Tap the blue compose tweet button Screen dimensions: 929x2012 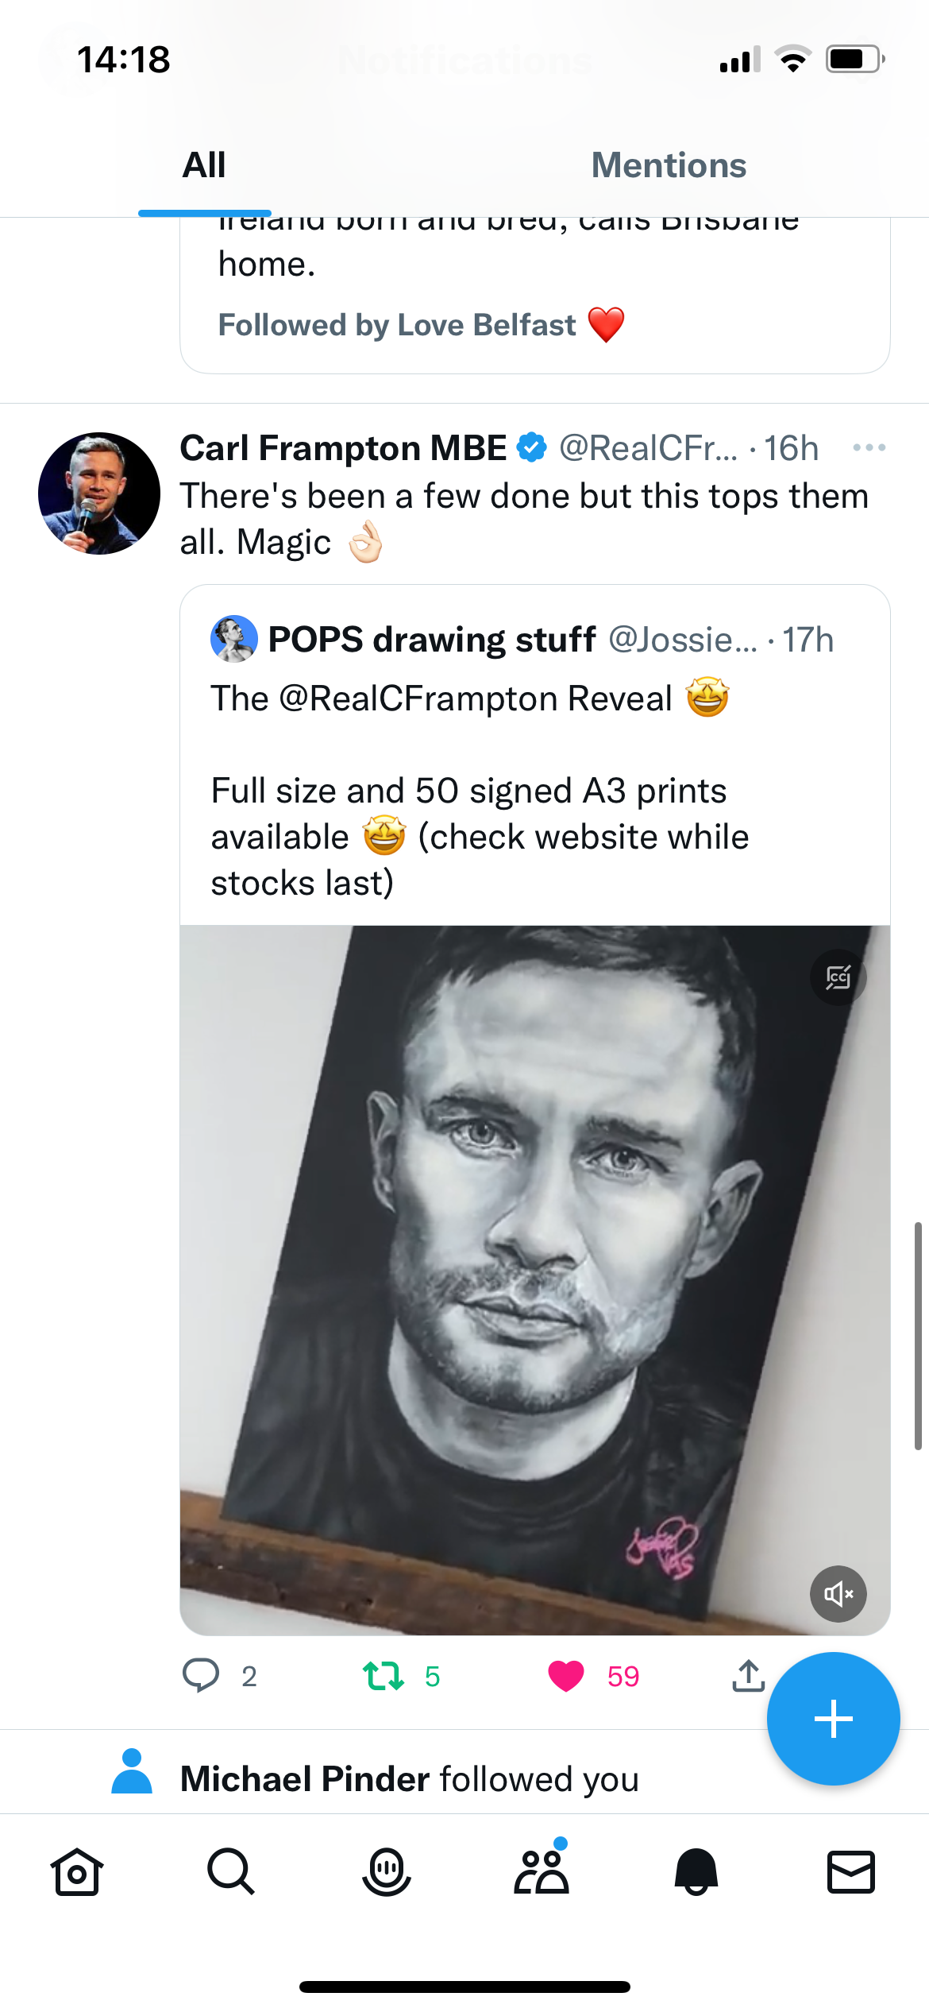point(833,1720)
